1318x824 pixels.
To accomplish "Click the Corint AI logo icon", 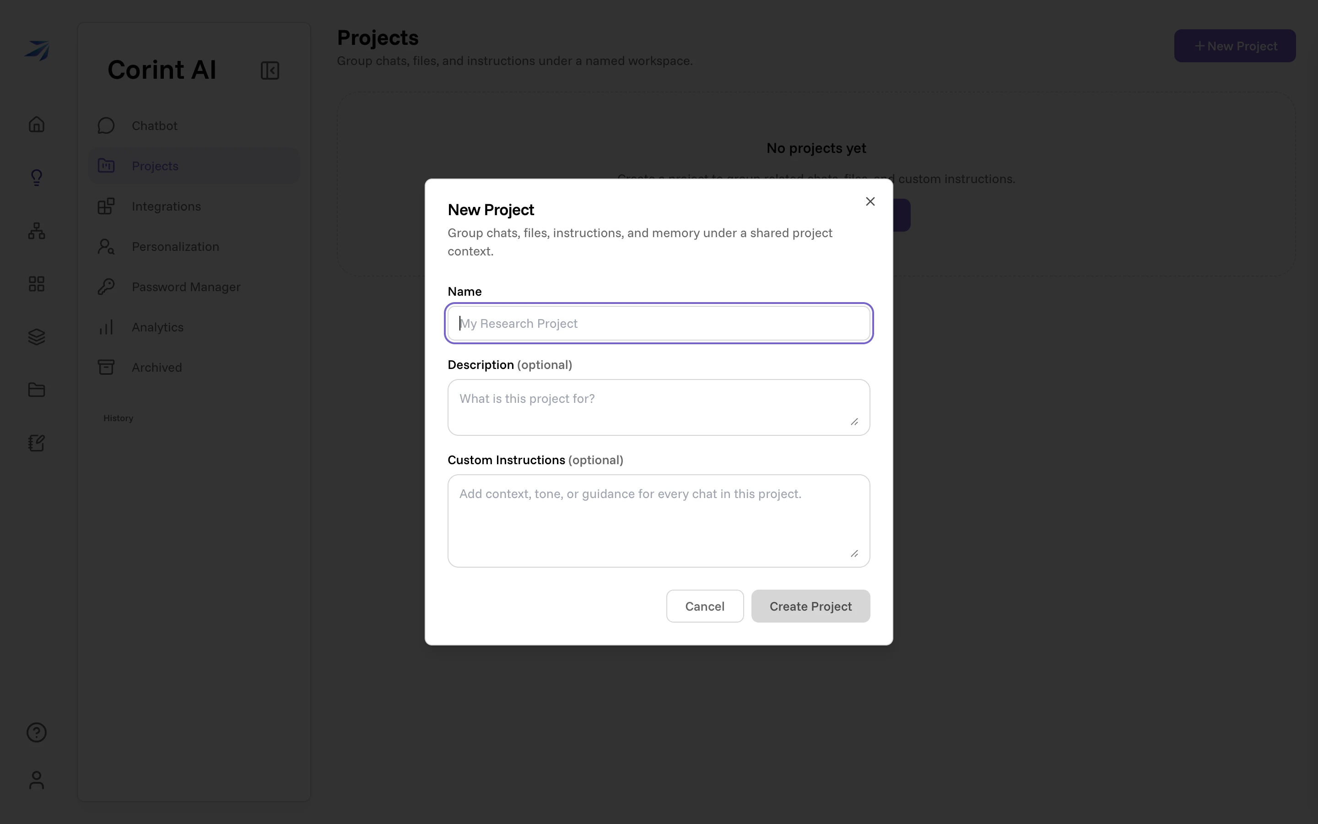I will (x=37, y=51).
